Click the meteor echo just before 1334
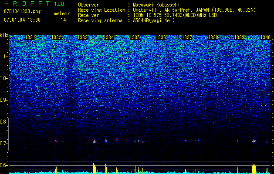 [x=106, y=141]
